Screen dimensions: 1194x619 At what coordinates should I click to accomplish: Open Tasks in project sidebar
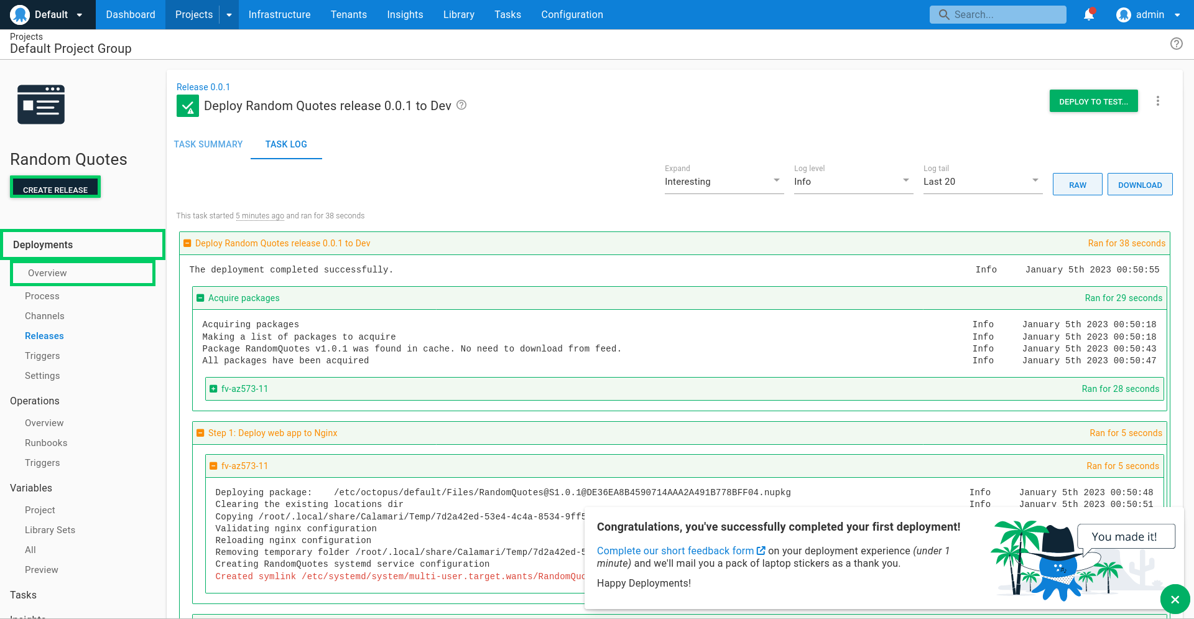point(23,595)
